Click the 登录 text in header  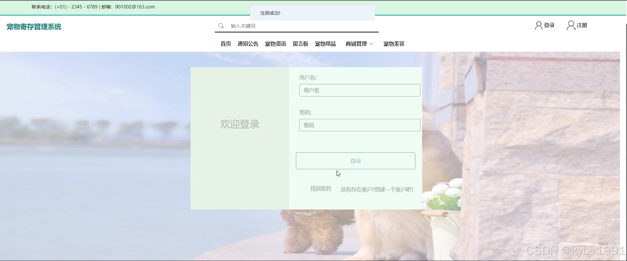(549, 25)
